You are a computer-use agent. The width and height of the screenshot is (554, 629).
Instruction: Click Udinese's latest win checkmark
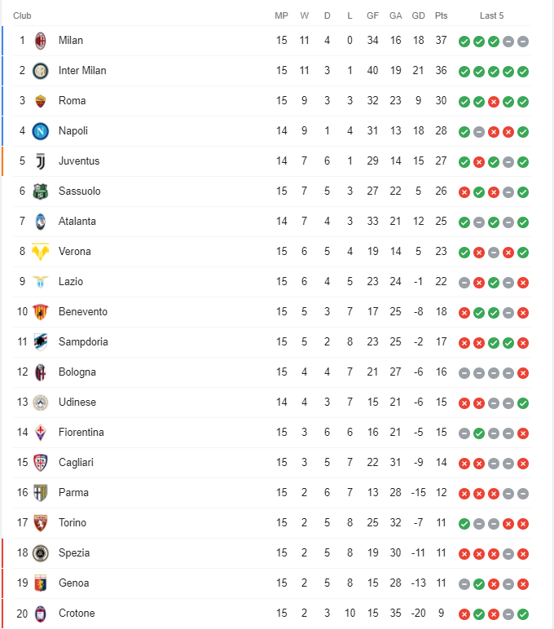click(x=523, y=402)
